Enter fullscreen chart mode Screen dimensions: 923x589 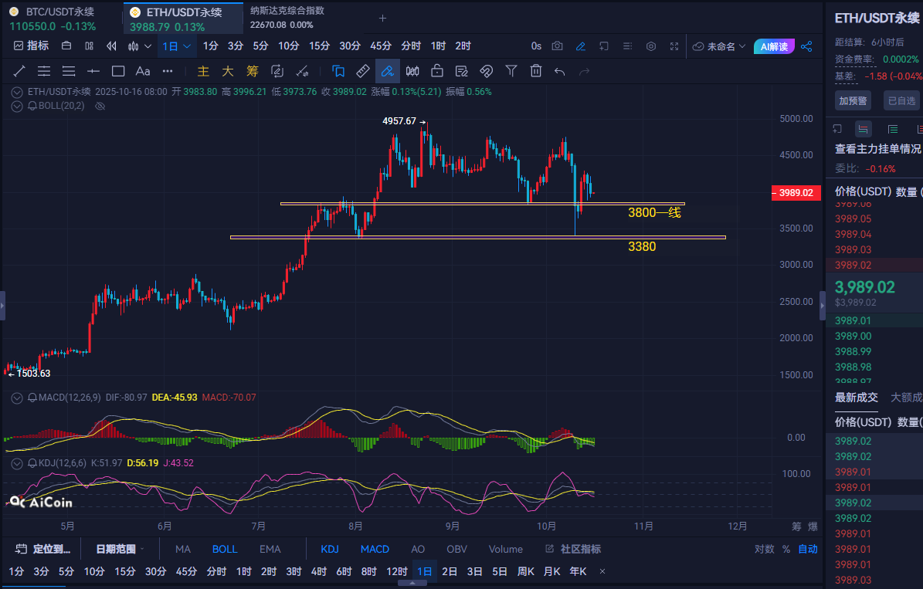click(674, 46)
